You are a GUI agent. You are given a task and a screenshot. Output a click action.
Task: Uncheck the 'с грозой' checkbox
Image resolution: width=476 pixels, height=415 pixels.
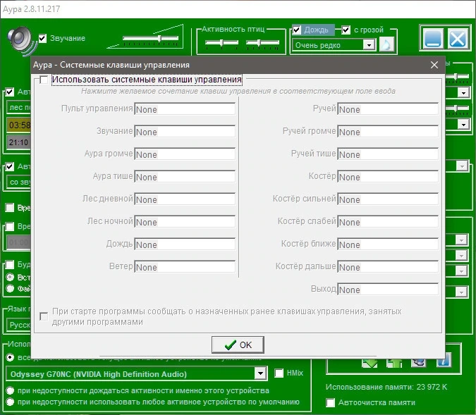346,30
